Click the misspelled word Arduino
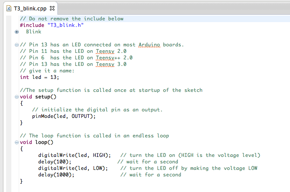This screenshot has width=290, height=192. (x=149, y=45)
